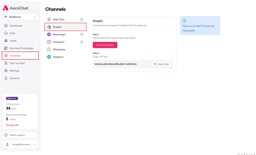Click the Basic Plan badge
Image resolution: width=256 pixels, height=155 pixels.
(x=12, y=98)
